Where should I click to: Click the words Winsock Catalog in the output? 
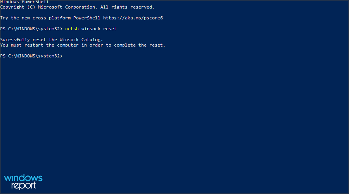tap(81, 40)
